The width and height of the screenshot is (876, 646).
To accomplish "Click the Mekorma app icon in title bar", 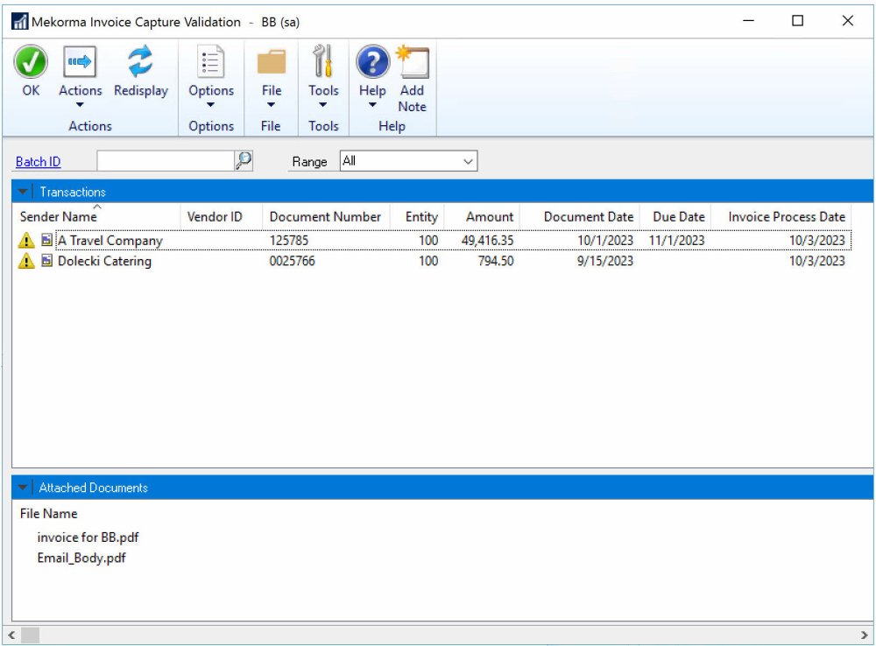I will coord(19,22).
